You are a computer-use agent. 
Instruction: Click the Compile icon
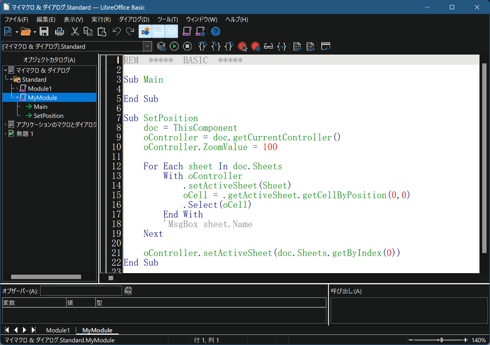coord(161,47)
